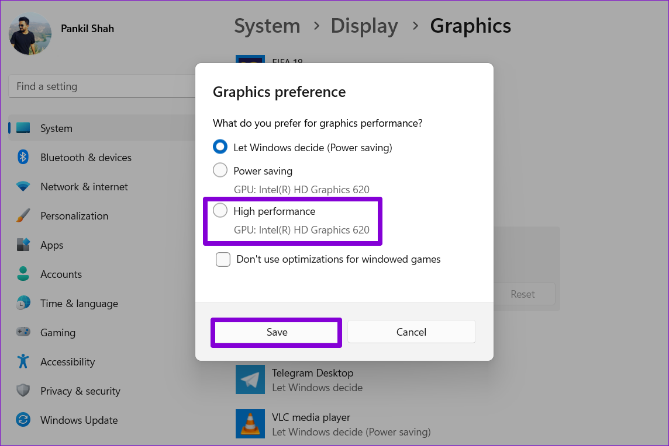This screenshot has height=446, width=669.
Task: Select the High performance radio option
Action: point(220,211)
